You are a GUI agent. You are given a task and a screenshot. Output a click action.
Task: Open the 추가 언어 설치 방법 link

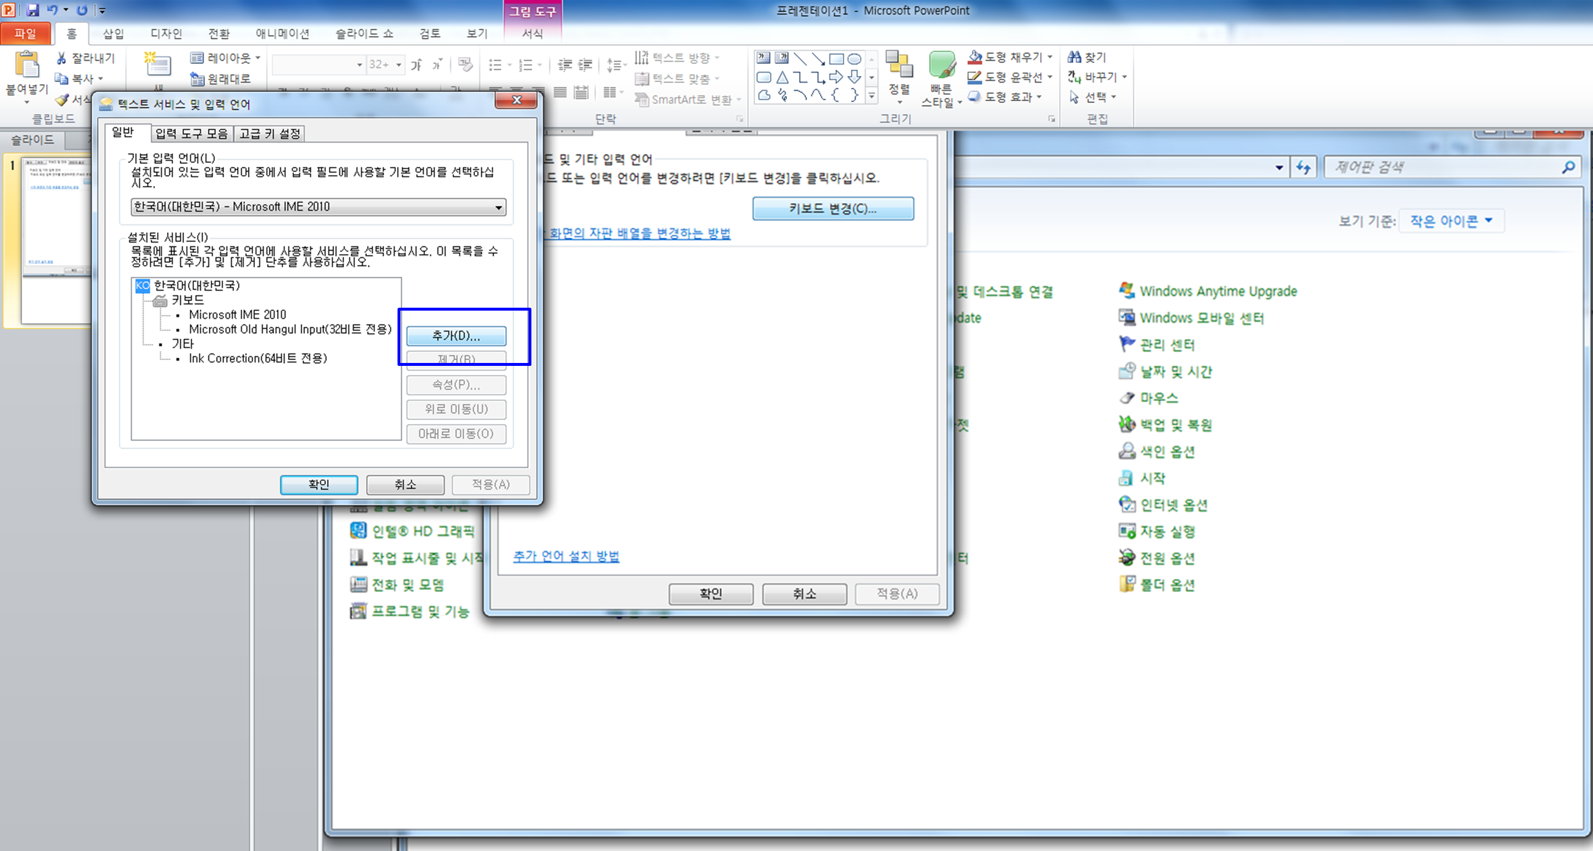pos(566,556)
